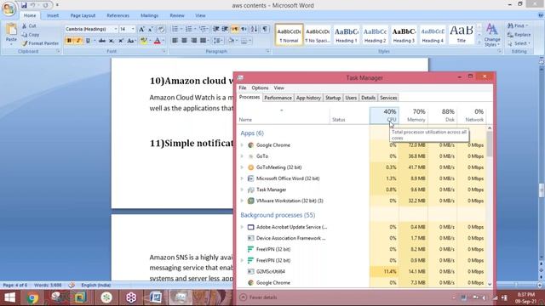Screen dimensions: 545x306
Task: Toggle Show/Hide paragraph marks icon
Action: coord(265,29)
